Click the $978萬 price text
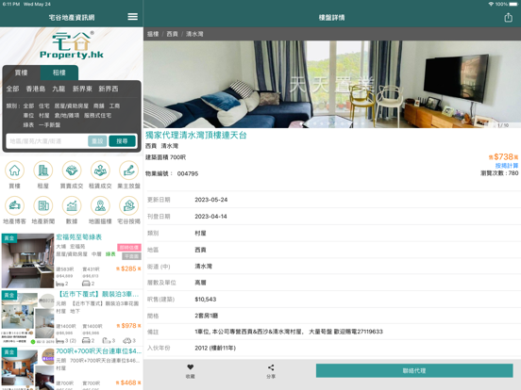Viewport: 521px width, 390px height. tap(128, 326)
